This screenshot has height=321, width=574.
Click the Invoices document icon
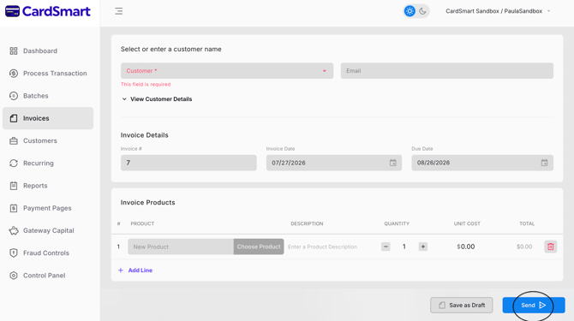click(14, 118)
